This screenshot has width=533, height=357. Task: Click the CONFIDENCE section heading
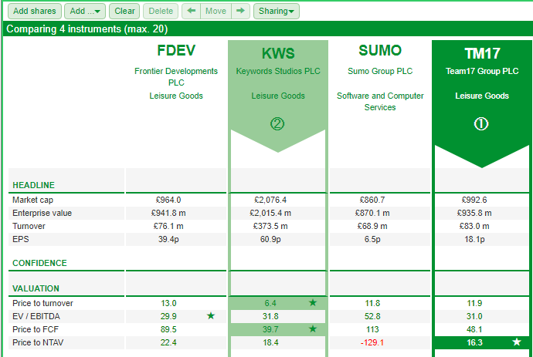[x=39, y=263]
